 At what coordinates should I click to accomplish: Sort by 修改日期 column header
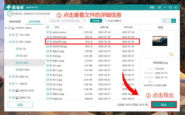pyautogui.click(x=128, y=27)
